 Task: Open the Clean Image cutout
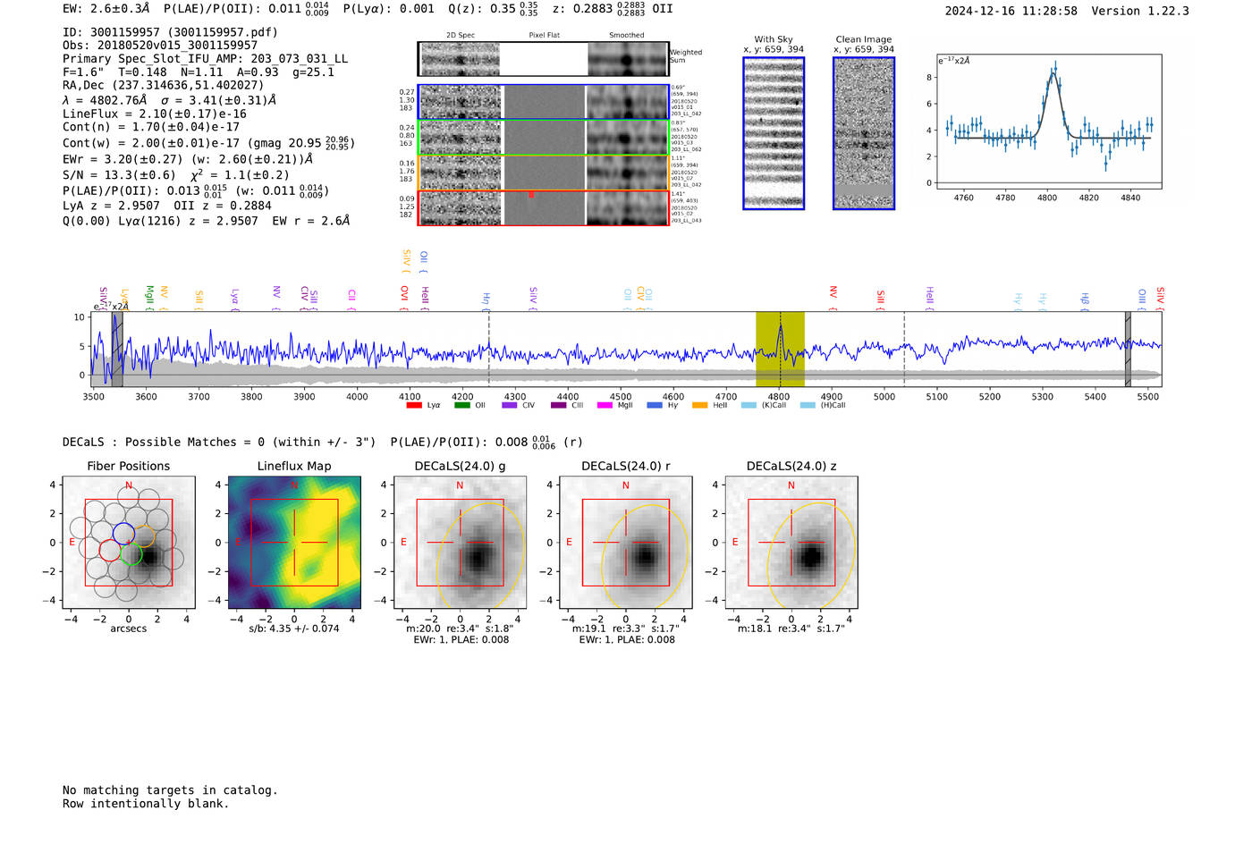tap(864, 133)
